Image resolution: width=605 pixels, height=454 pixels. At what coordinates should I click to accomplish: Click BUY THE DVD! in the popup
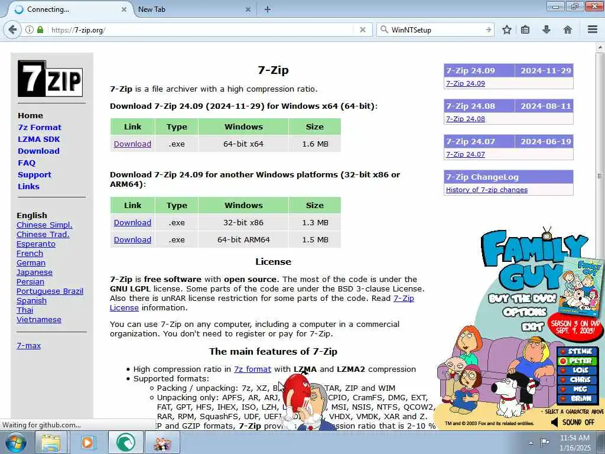tap(522, 299)
